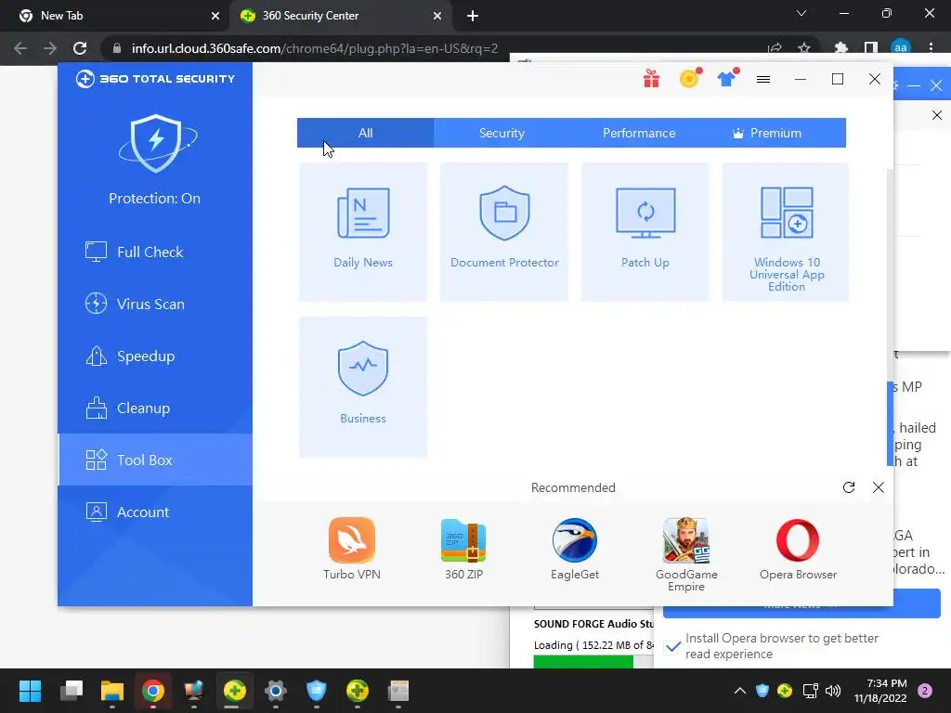Select the EagleGet recommended app
Image resolution: width=951 pixels, height=713 pixels.
click(574, 549)
